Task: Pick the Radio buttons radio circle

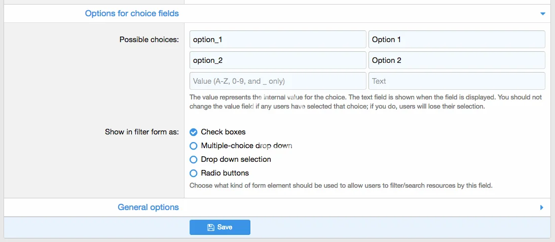Action: pos(193,173)
